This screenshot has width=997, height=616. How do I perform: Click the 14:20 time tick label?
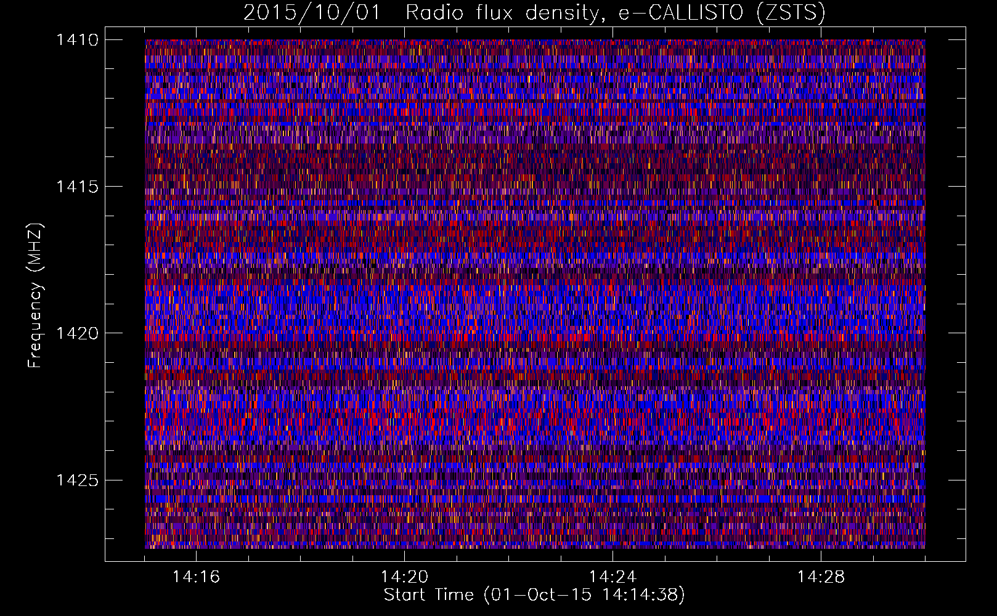point(404,577)
